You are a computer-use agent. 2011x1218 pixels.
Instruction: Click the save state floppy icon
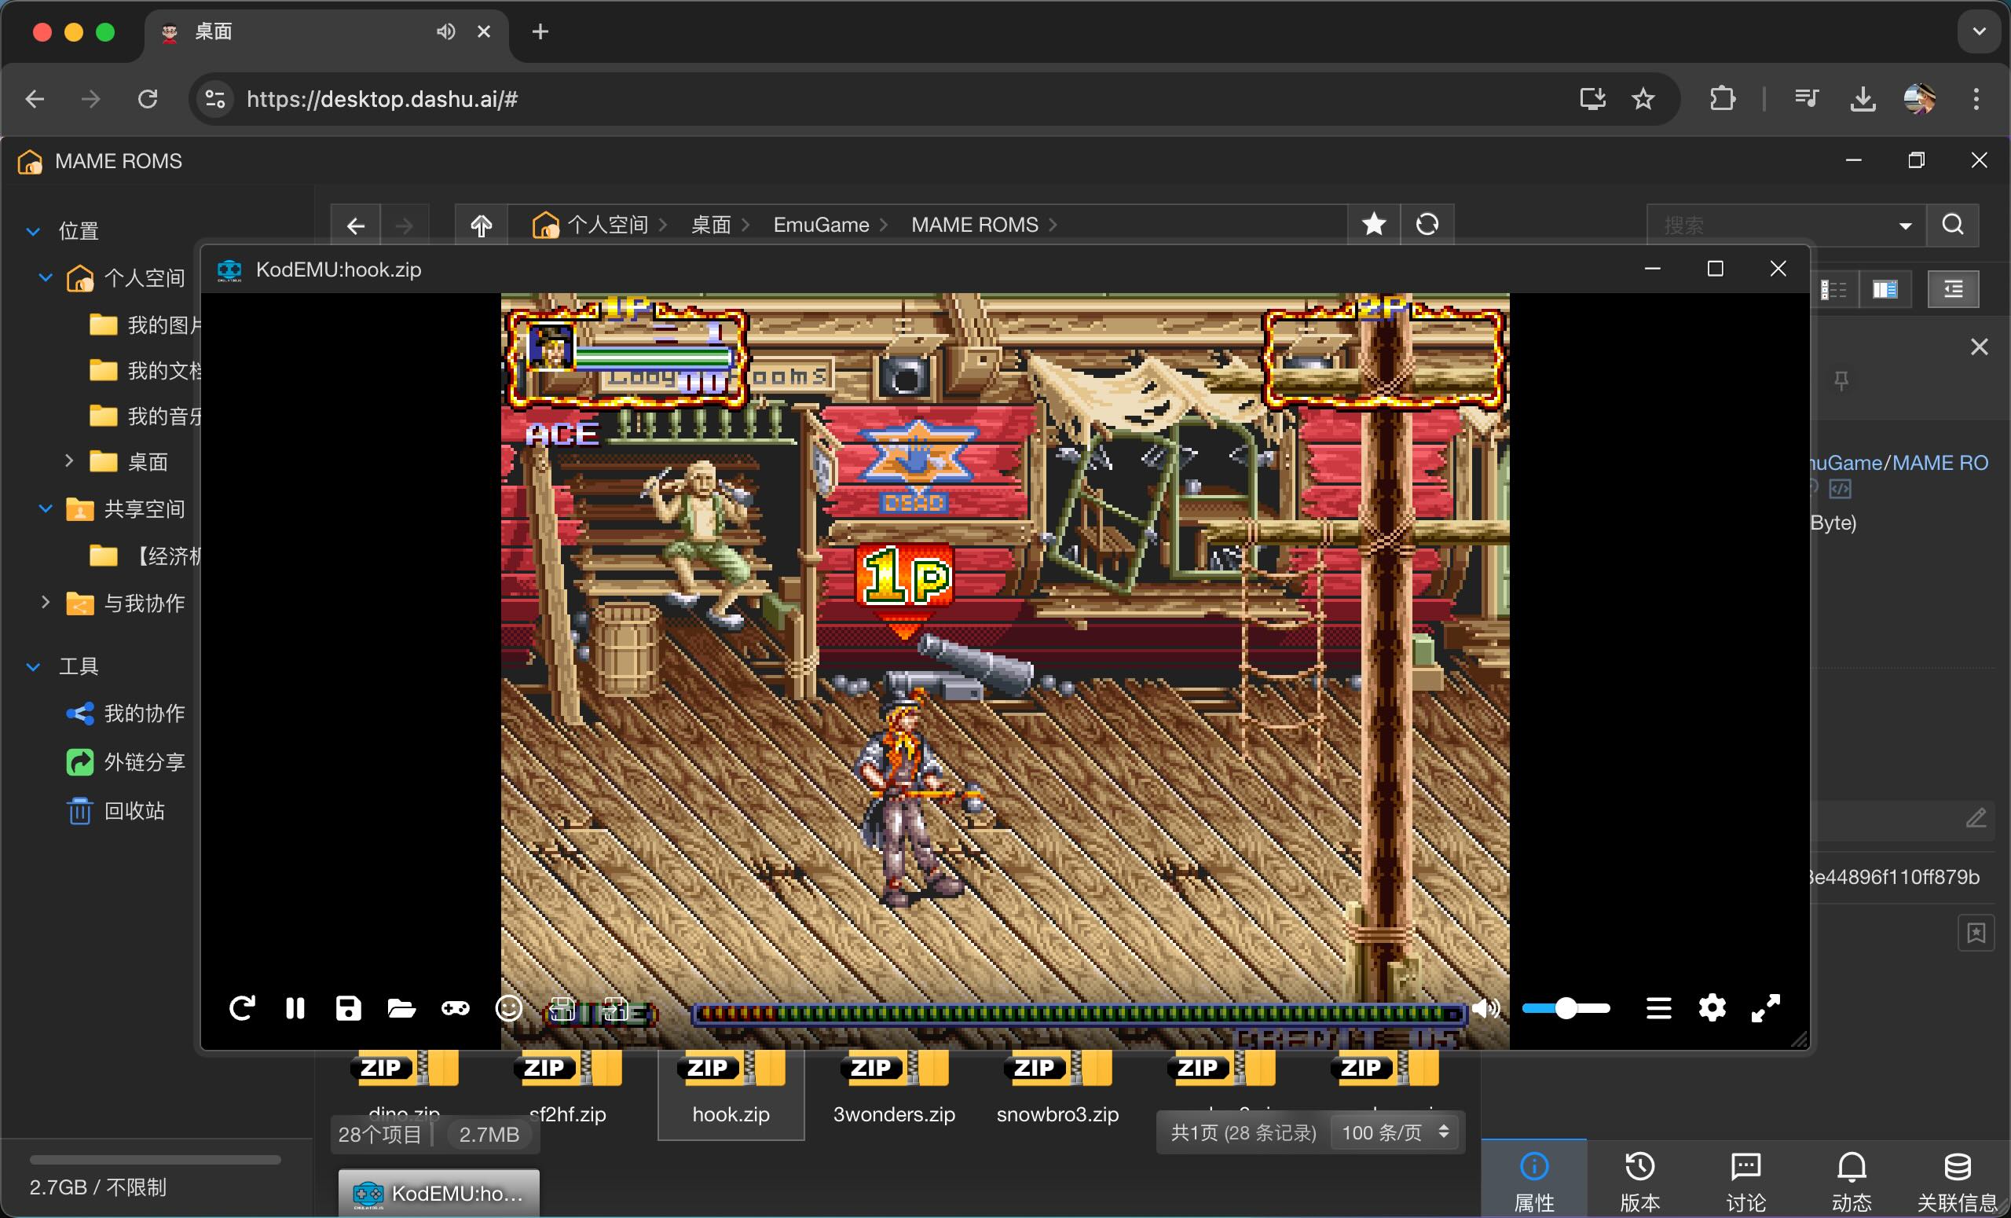349,1008
